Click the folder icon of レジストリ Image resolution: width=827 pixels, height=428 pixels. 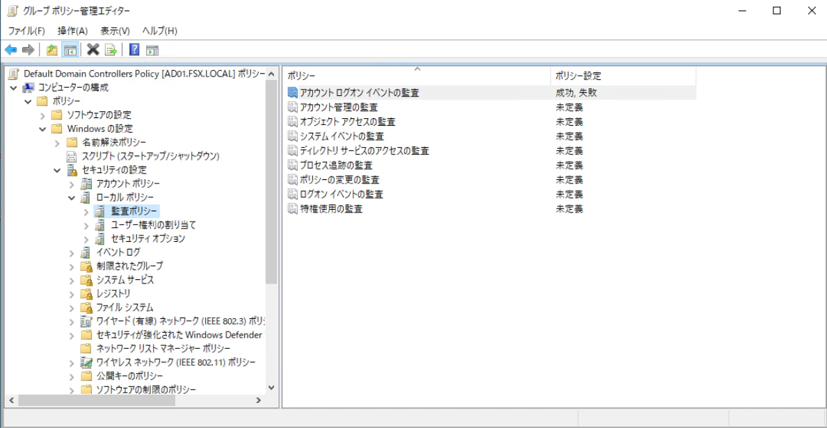[86, 293]
